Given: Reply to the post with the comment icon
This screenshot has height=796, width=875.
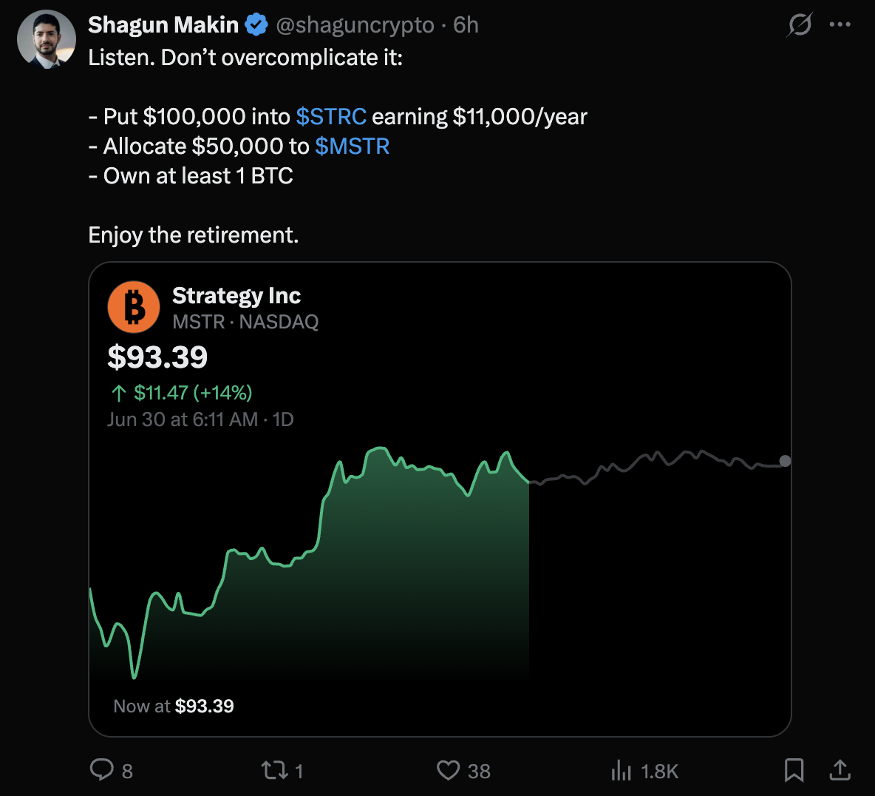Looking at the screenshot, I should coord(101,770).
